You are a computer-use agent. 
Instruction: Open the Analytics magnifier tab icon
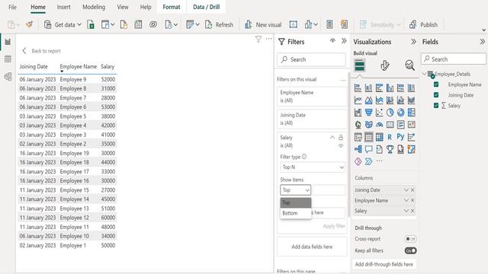[x=410, y=65]
